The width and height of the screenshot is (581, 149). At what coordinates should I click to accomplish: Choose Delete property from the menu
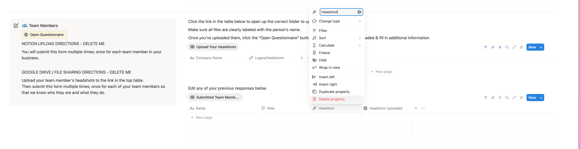(332, 99)
